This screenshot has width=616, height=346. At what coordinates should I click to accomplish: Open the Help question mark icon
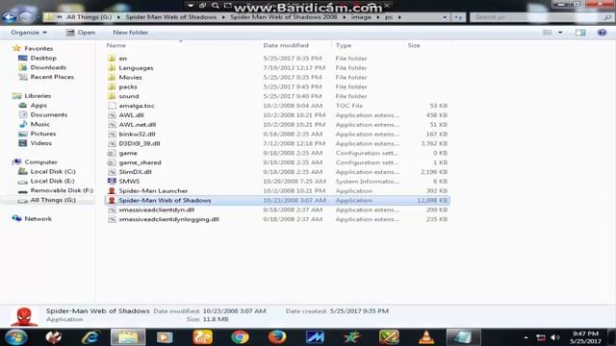tap(602, 33)
